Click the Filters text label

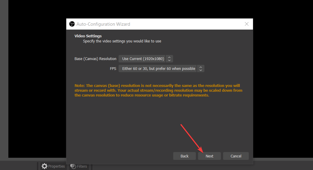[x=82, y=166]
